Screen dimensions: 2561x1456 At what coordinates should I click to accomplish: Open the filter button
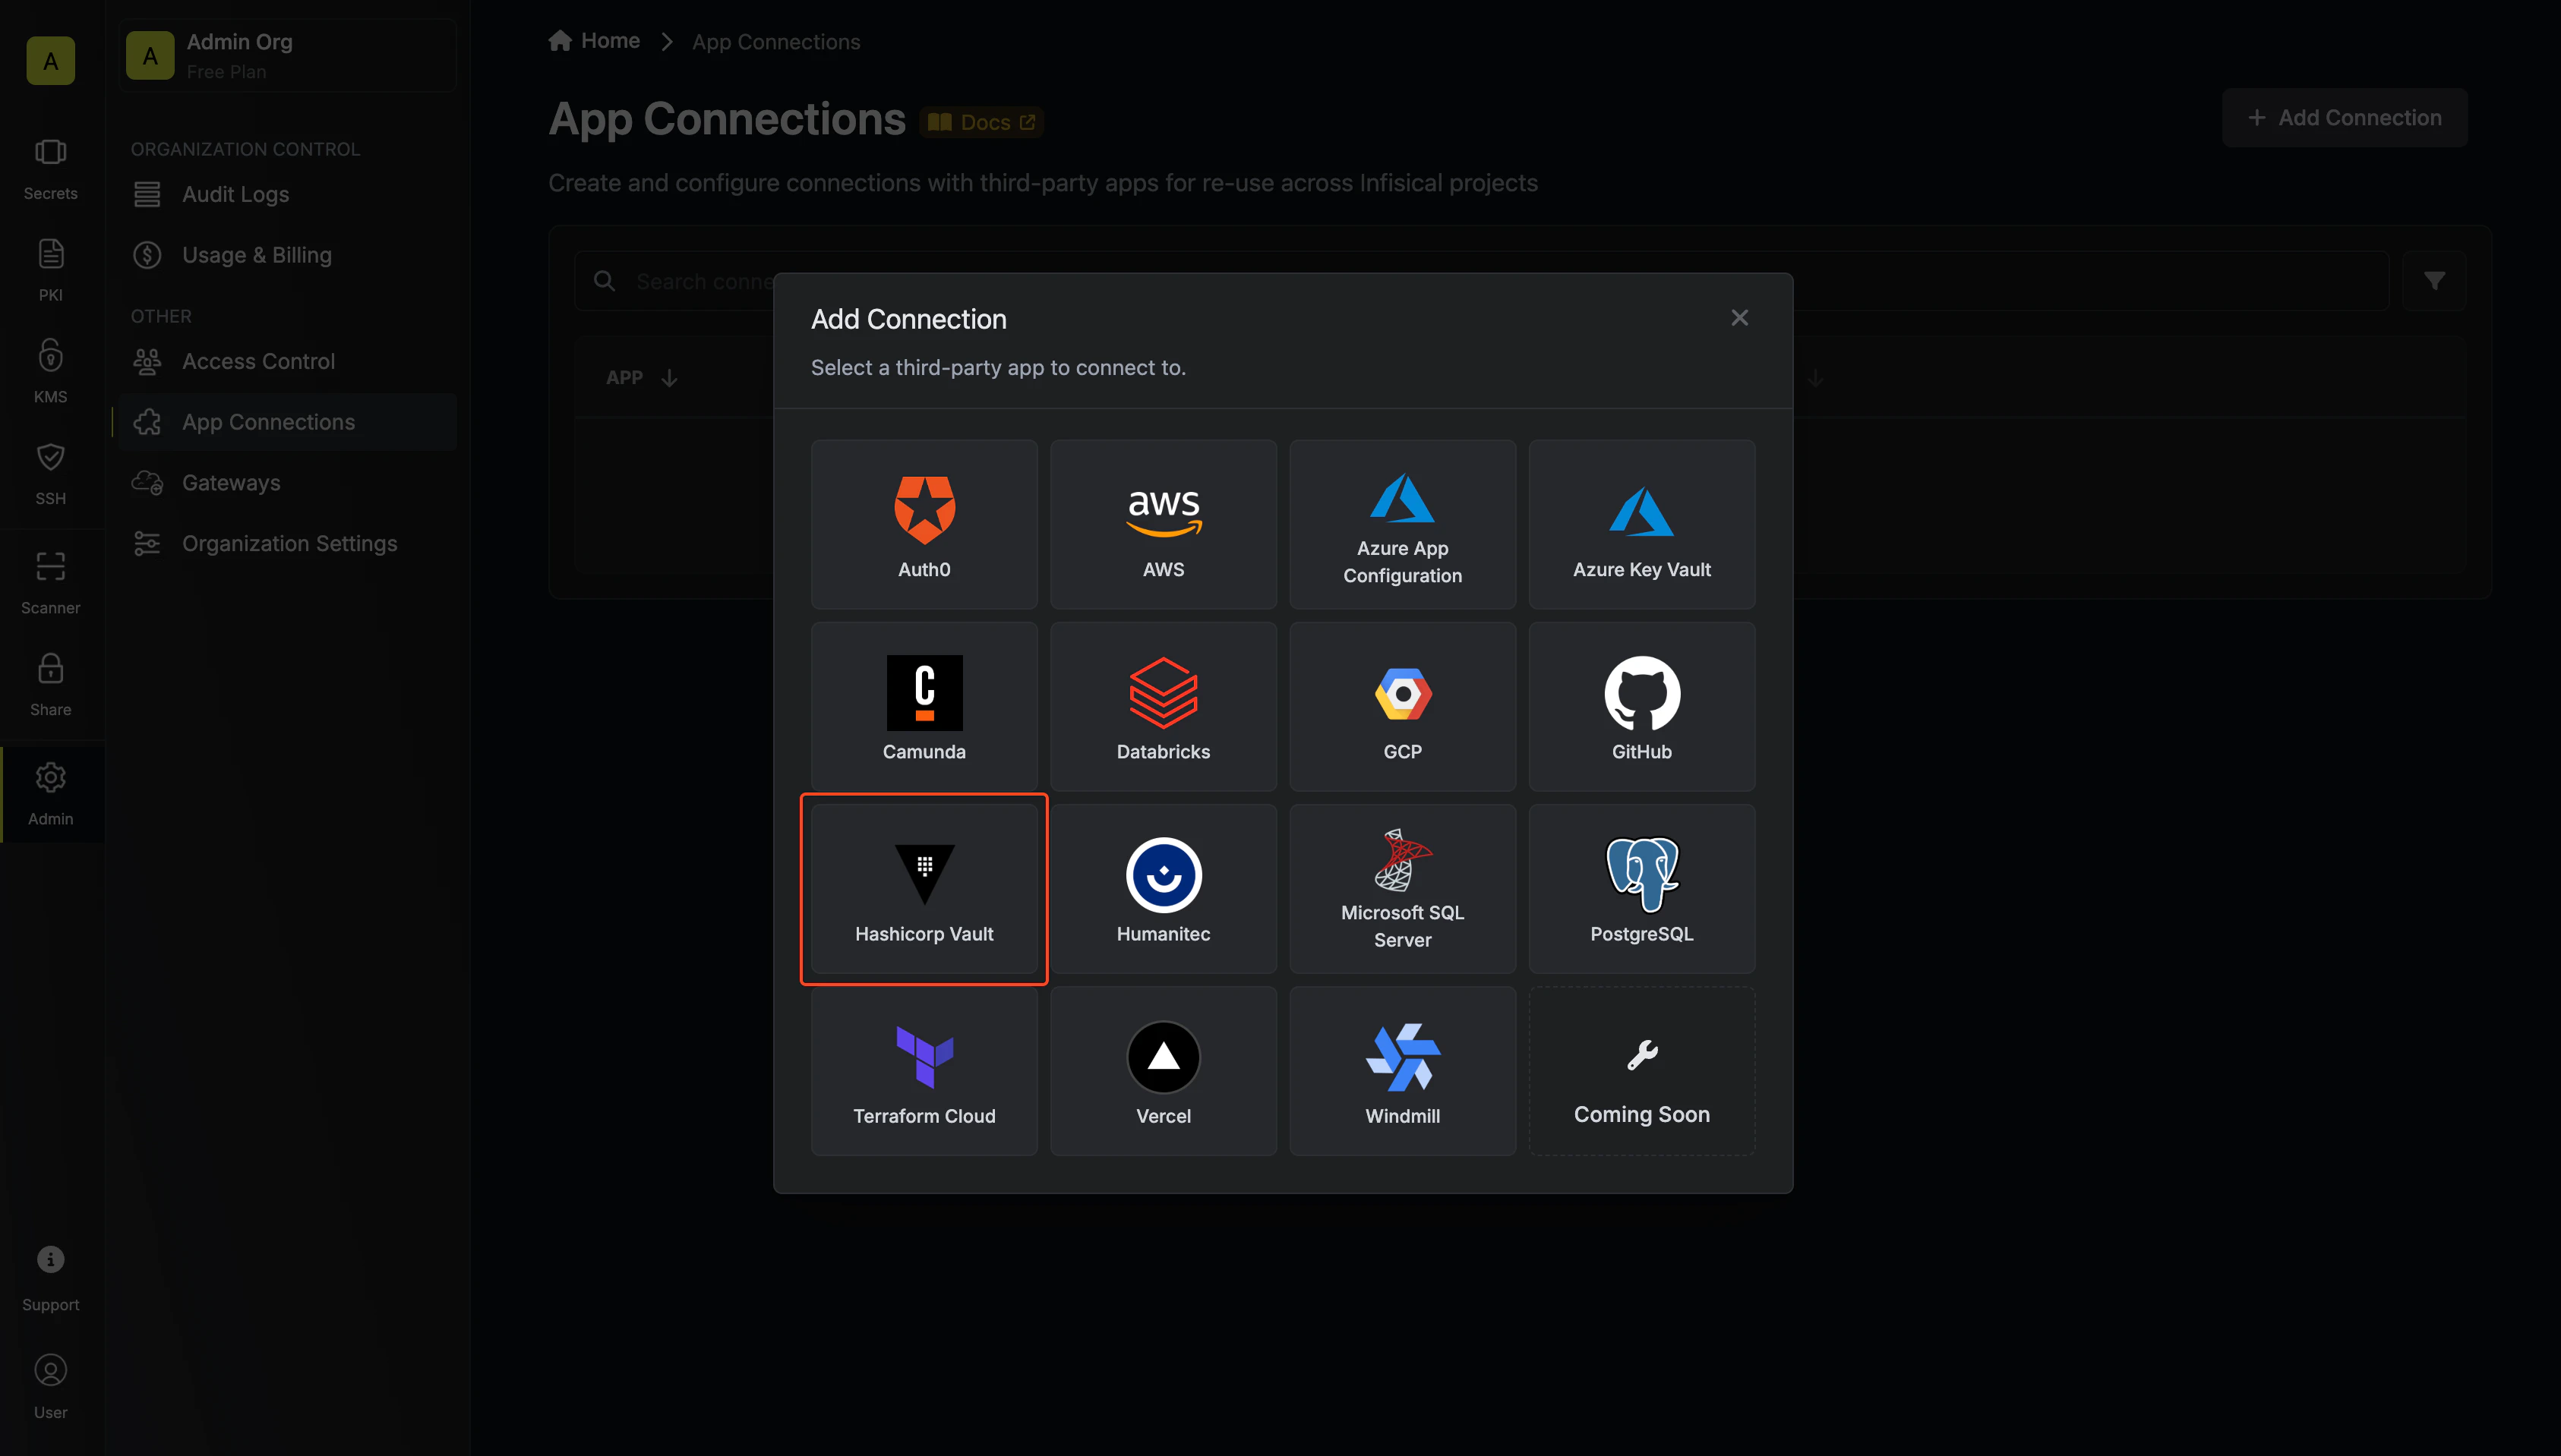[2434, 281]
